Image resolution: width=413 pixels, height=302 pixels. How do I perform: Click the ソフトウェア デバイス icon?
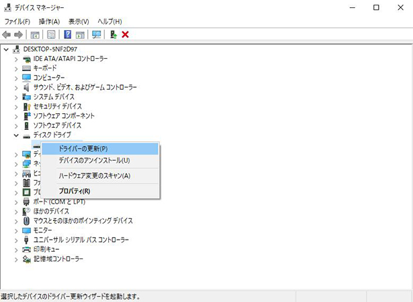26,125
